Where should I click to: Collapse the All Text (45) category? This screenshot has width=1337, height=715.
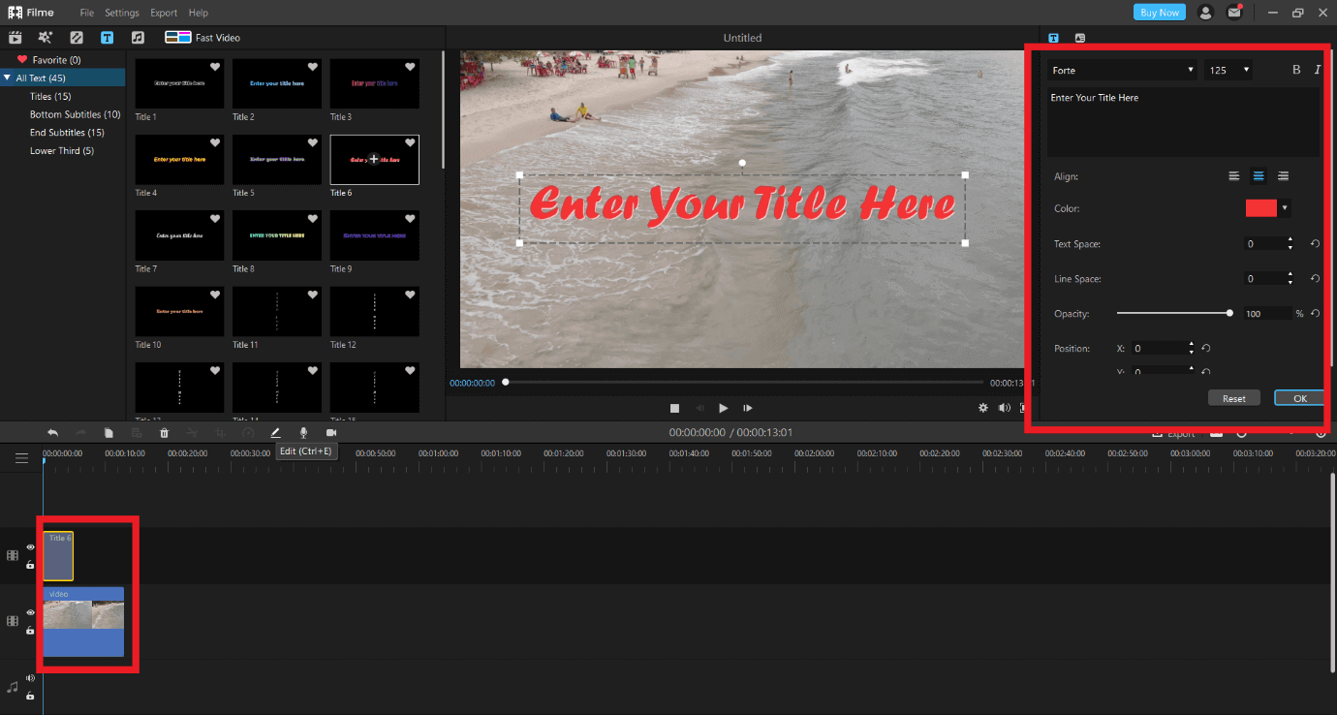click(x=8, y=78)
